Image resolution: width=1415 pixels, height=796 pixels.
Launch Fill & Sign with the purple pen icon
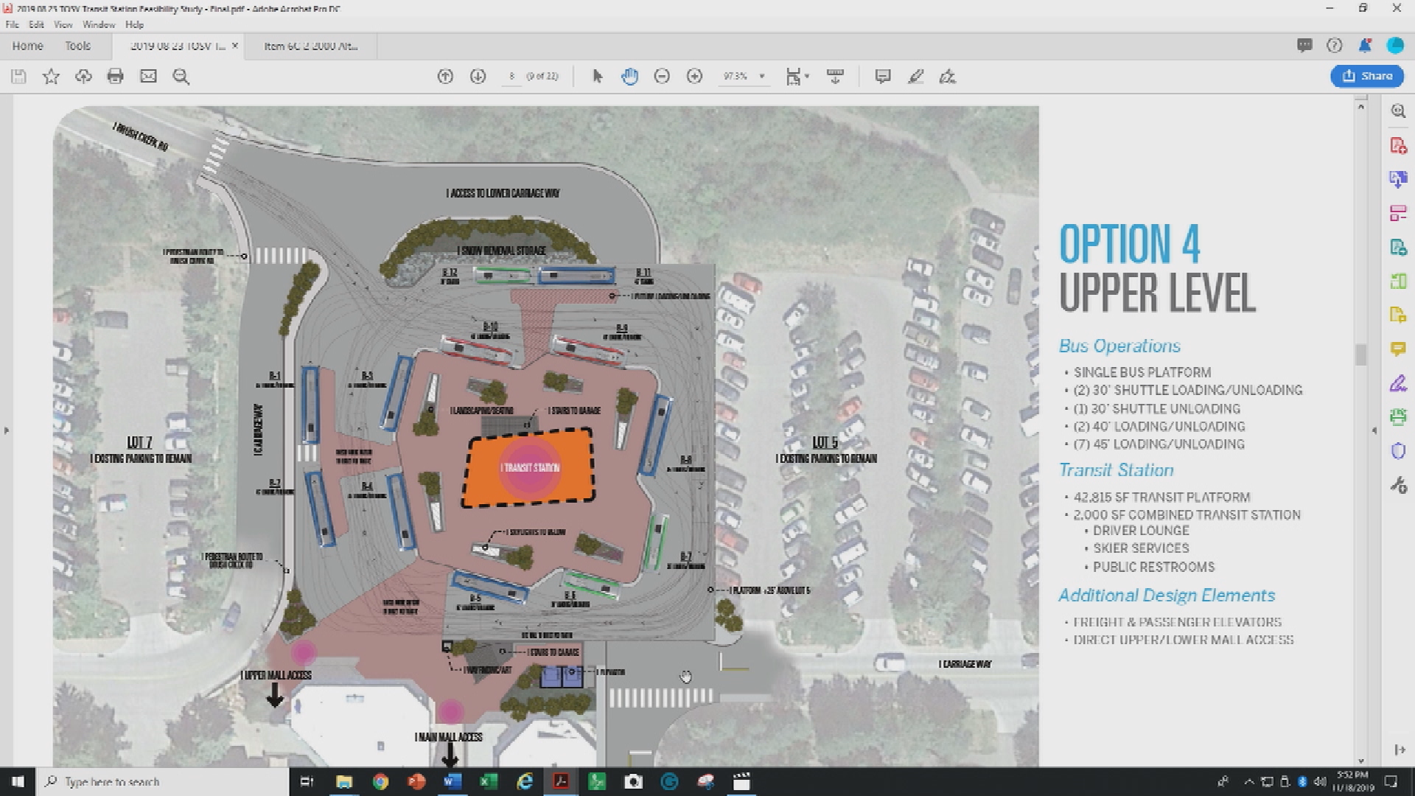pos(1398,383)
